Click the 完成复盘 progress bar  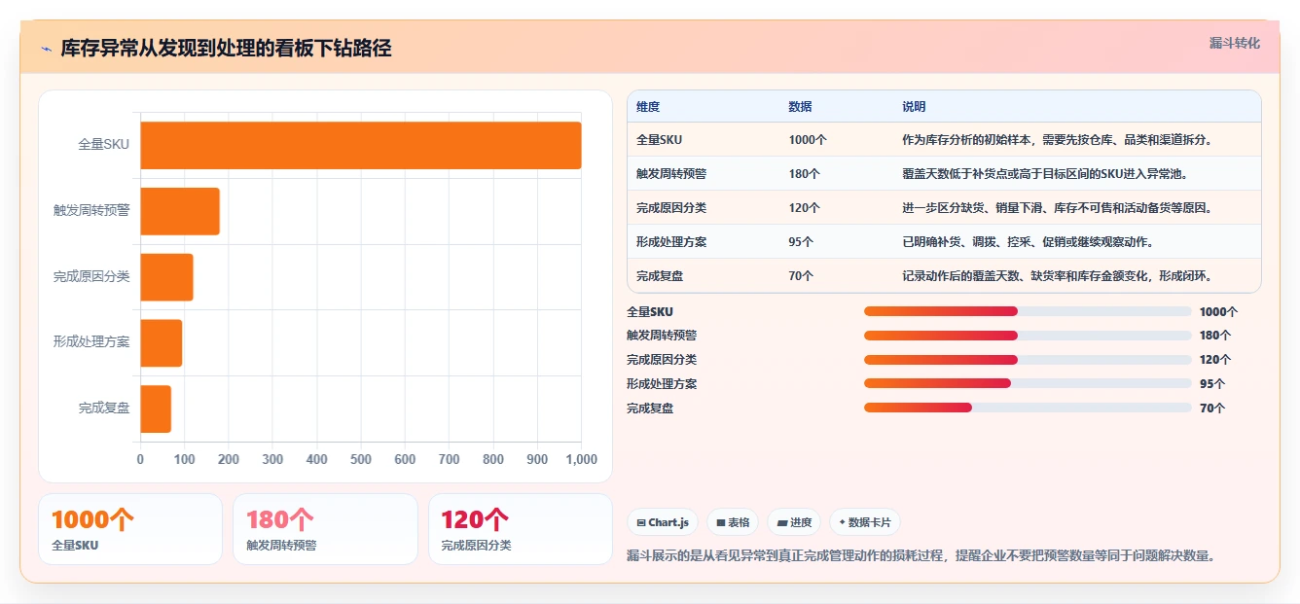1028,408
